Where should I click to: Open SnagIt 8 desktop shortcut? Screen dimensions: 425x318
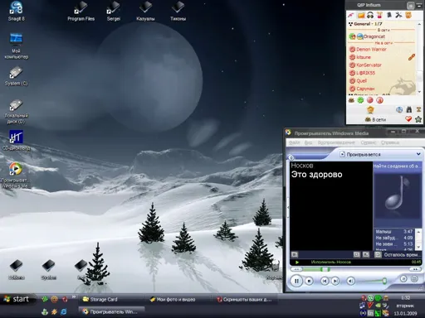(16, 11)
